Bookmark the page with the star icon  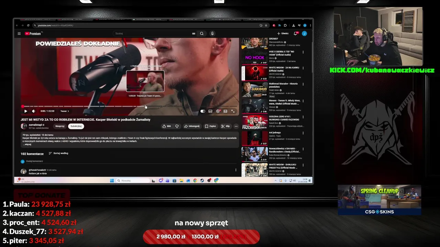pyautogui.click(x=266, y=25)
